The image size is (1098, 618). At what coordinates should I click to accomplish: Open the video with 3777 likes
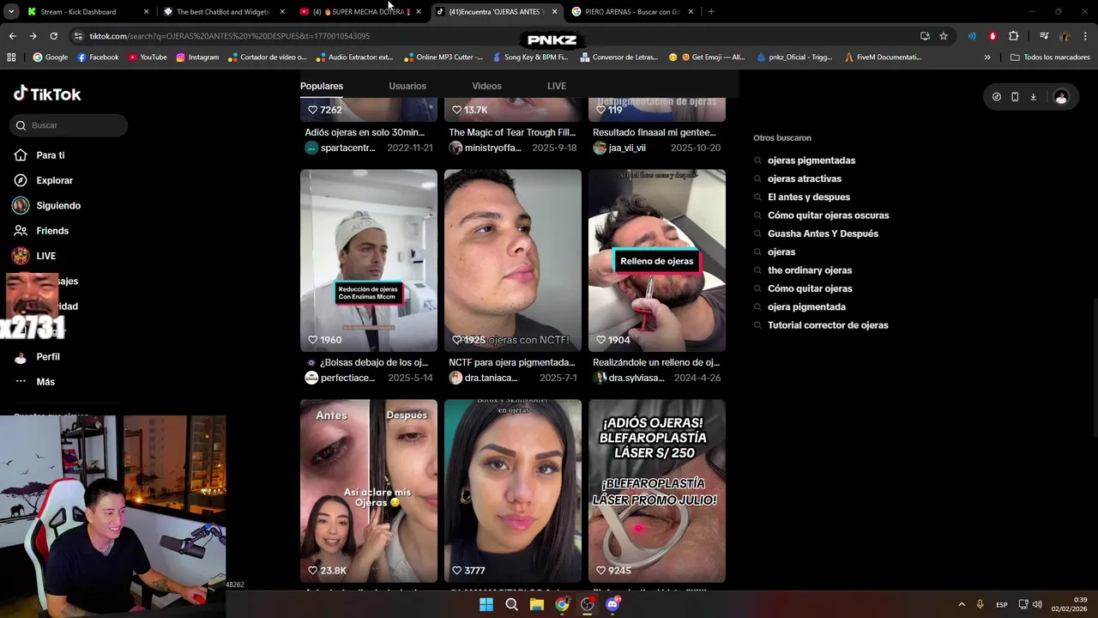click(513, 491)
